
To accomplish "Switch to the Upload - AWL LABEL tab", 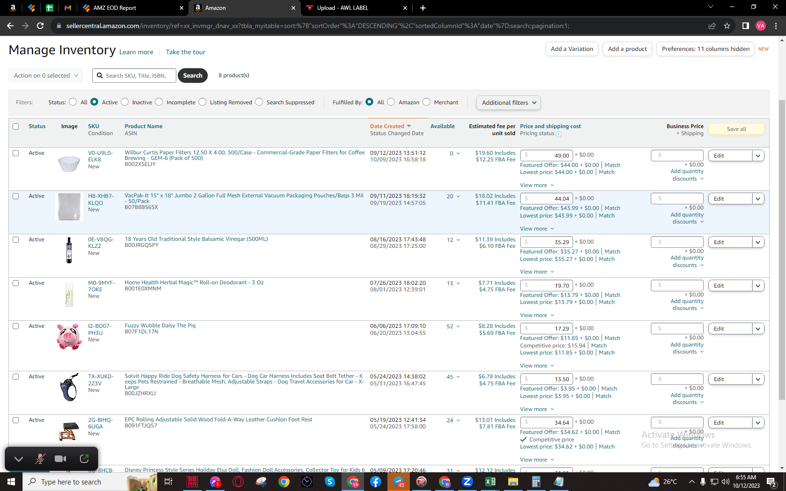I will coord(357,8).
